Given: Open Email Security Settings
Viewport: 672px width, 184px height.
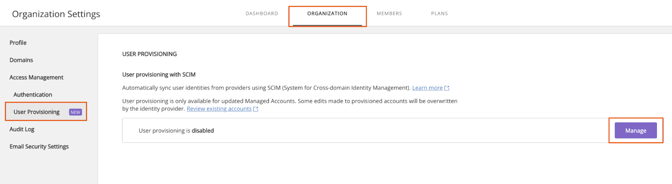Looking at the screenshot, I should point(39,146).
